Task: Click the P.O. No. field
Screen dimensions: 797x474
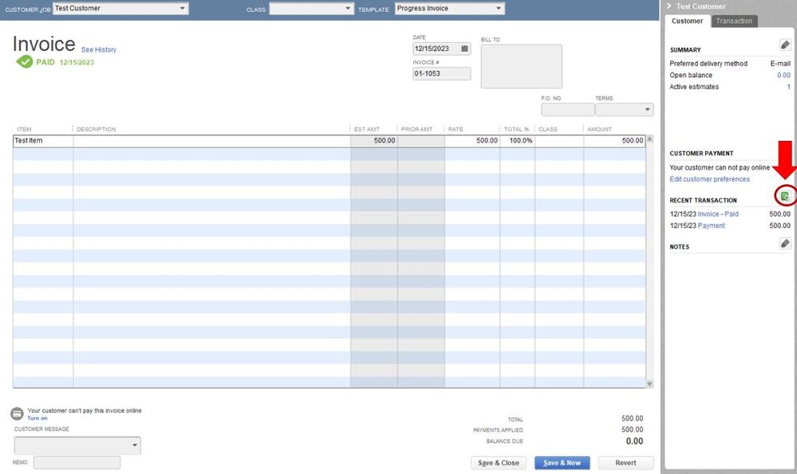Action: (567, 110)
